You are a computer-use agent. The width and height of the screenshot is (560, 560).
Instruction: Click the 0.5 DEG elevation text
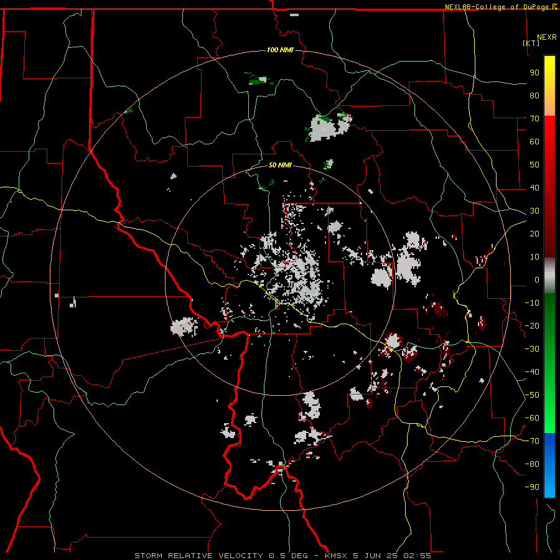click(x=289, y=556)
